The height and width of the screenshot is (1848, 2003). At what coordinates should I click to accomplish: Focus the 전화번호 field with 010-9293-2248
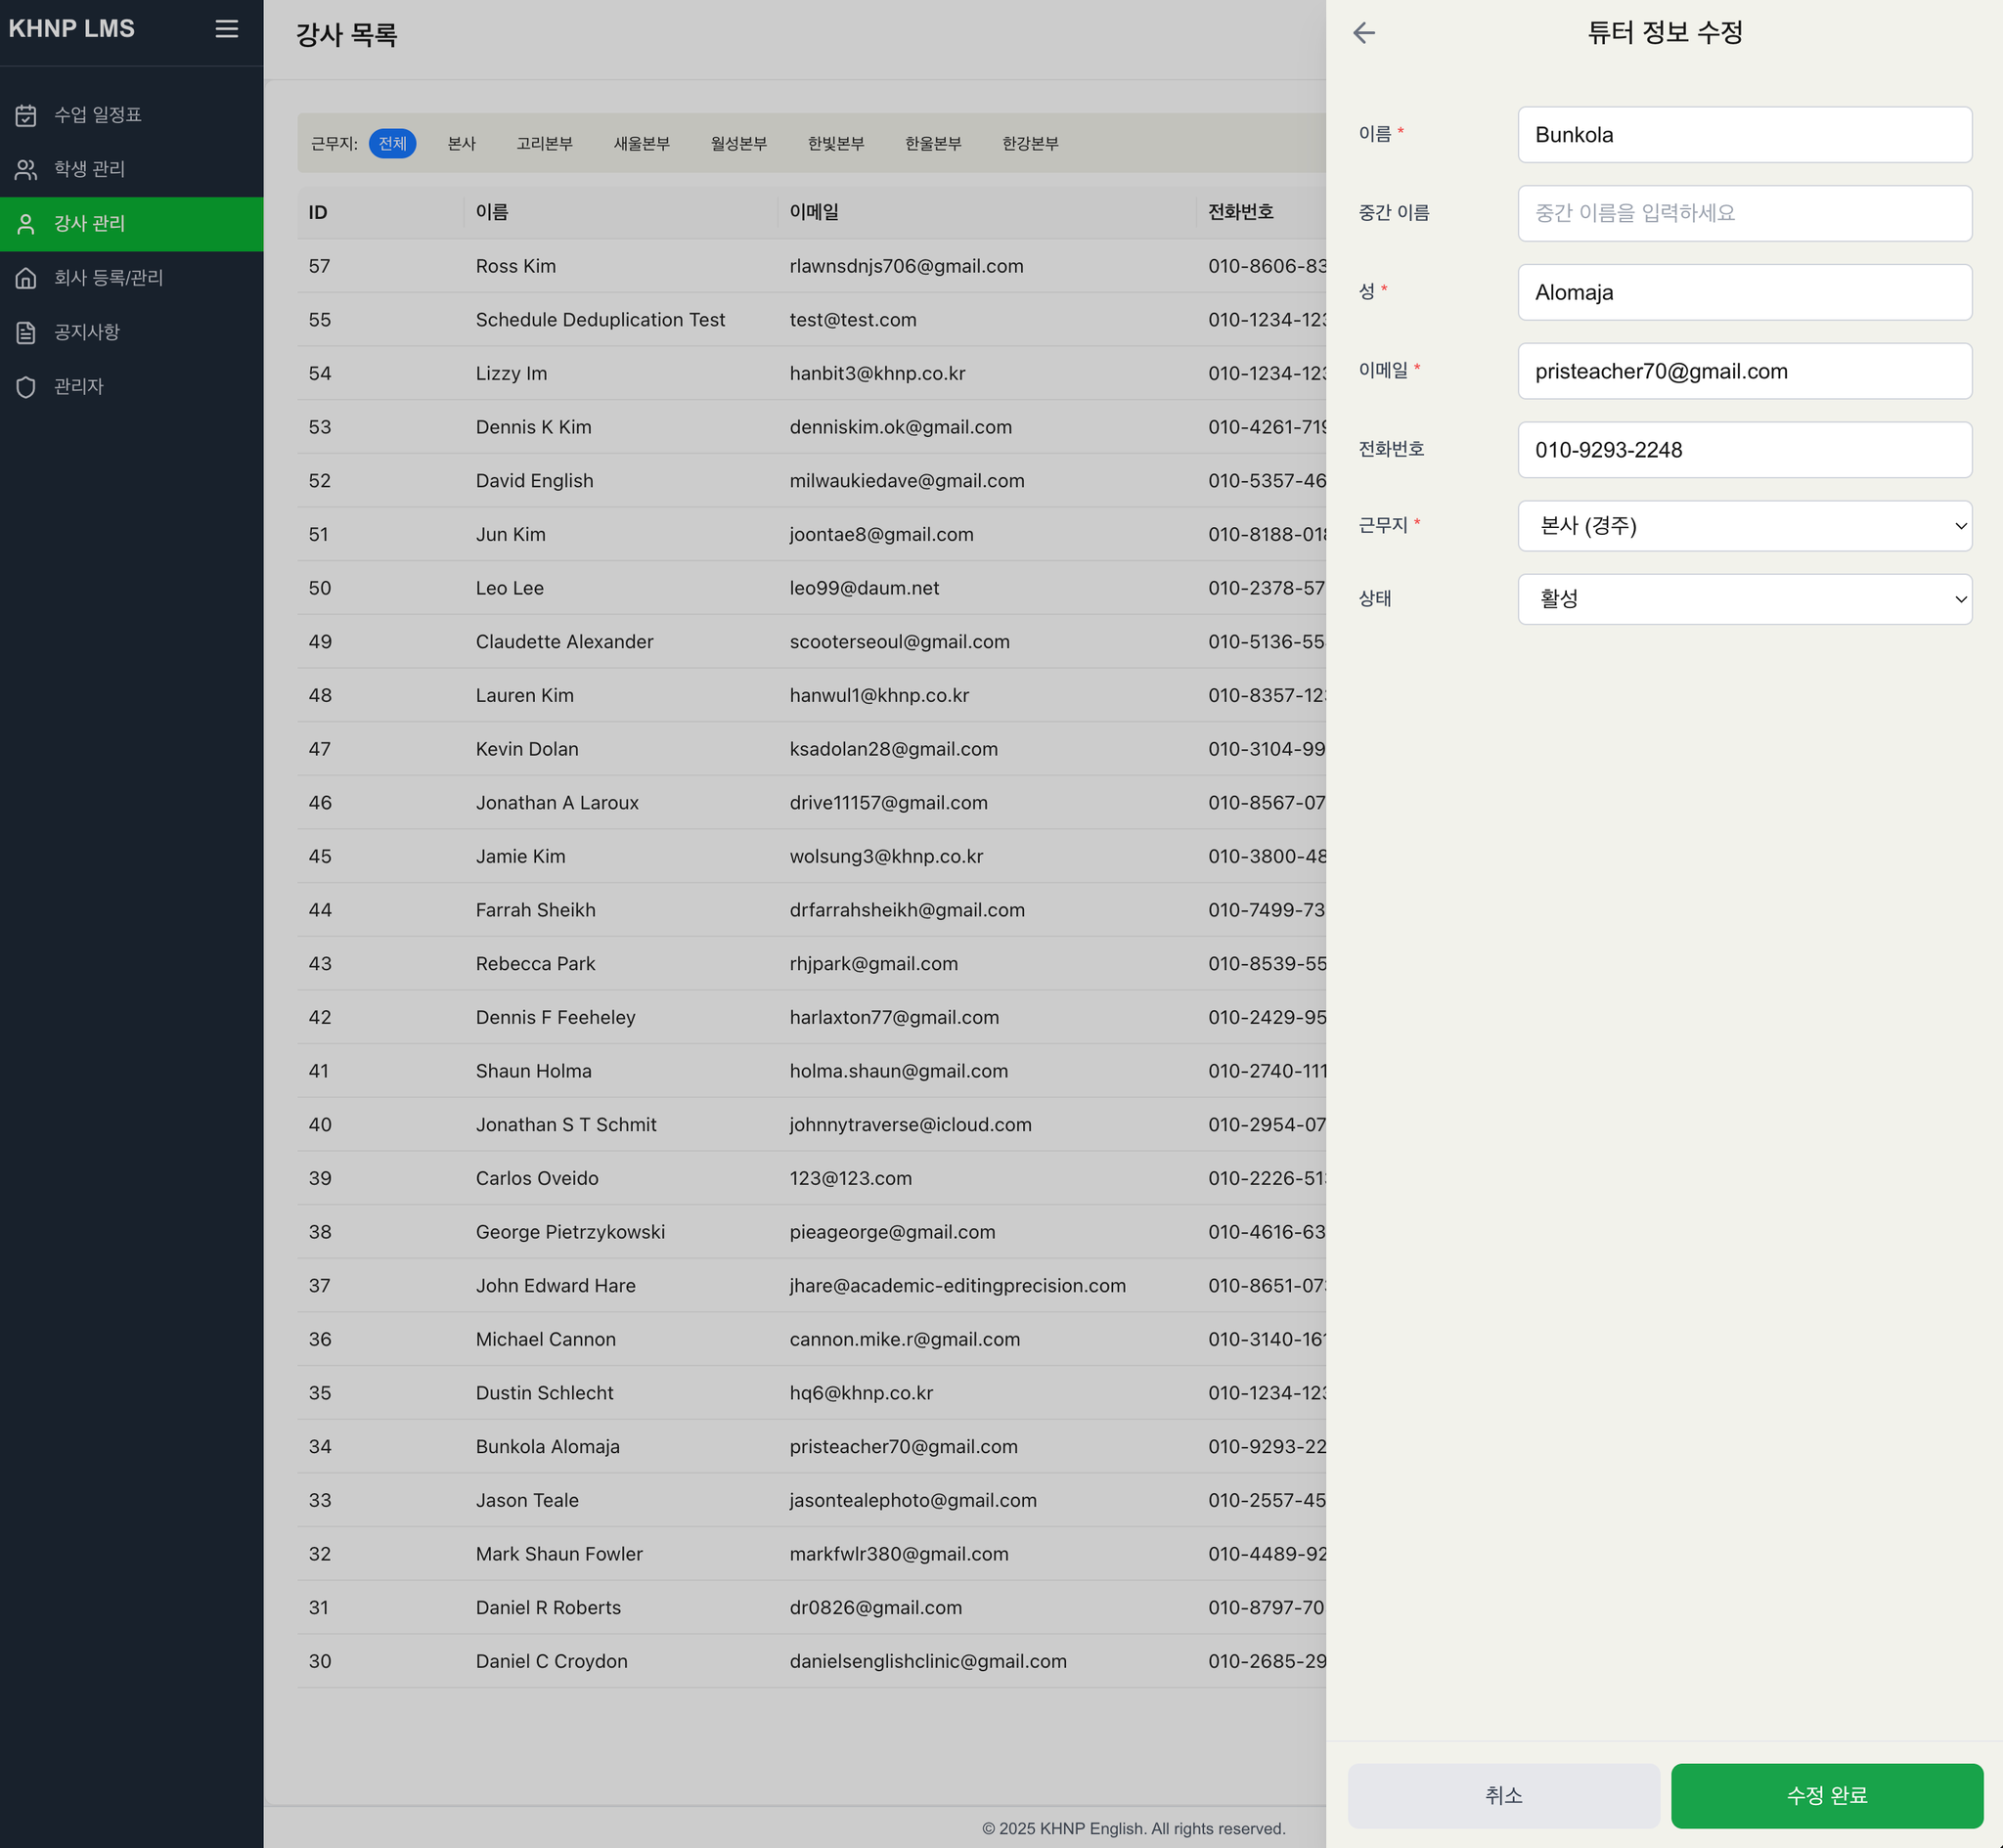coord(1744,450)
